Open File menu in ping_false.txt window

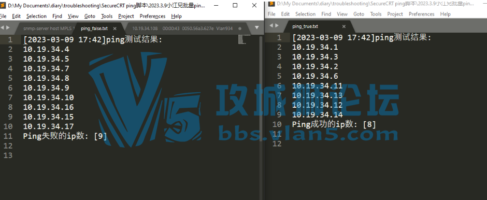[3, 16]
